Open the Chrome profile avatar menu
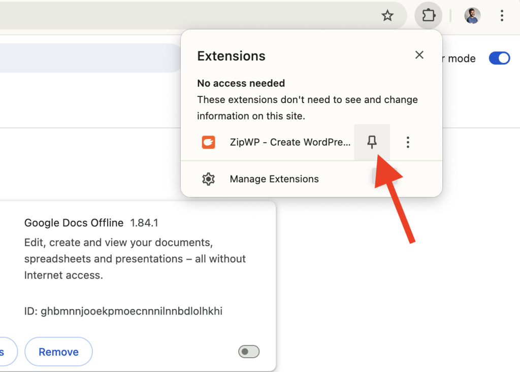 tap(472, 15)
